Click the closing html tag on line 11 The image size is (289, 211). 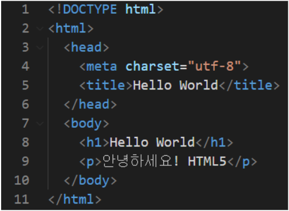(x=75, y=200)
